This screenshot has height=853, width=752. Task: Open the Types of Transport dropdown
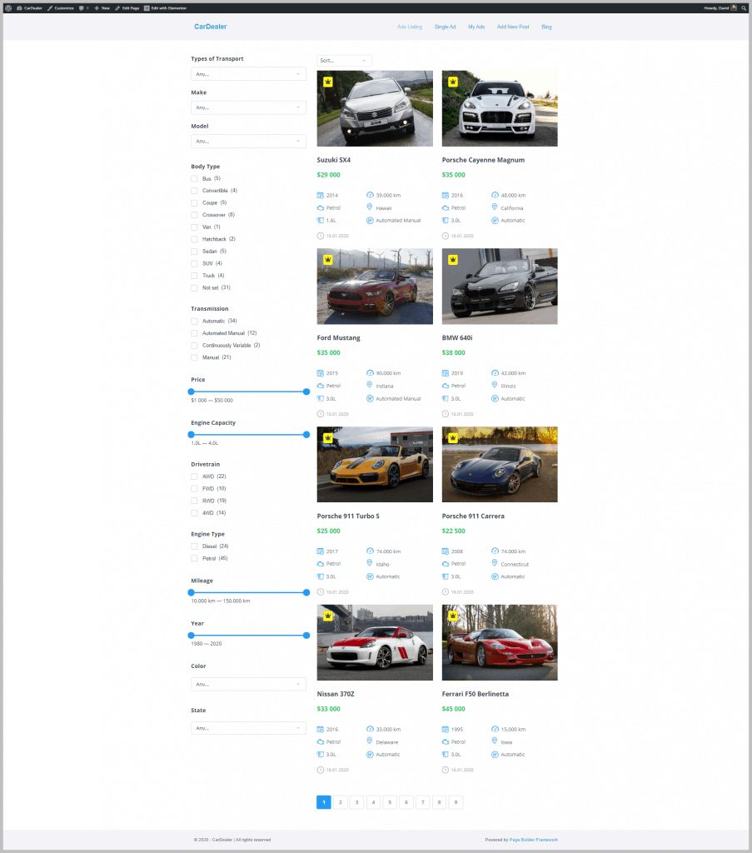pos(248,73)
